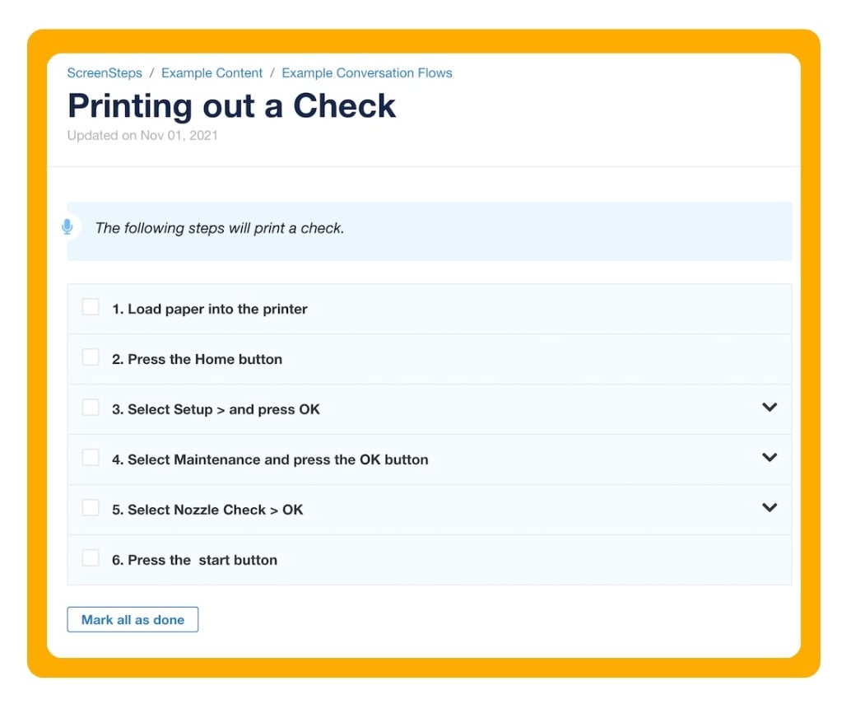Check off step 2 Press the Home button

click(91, 357)
